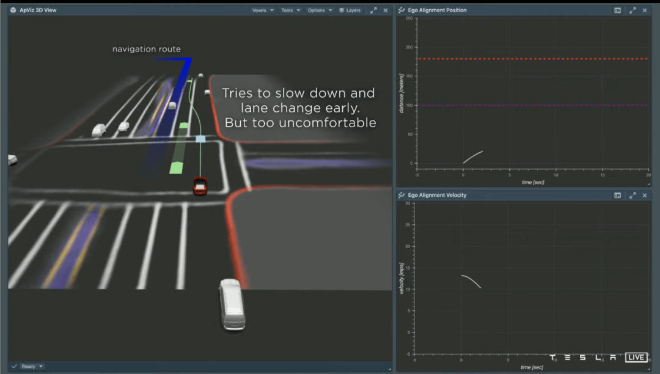
Task: Open the Ego Alignment Position pop-out window icon
Action: (x=617, y=10)
